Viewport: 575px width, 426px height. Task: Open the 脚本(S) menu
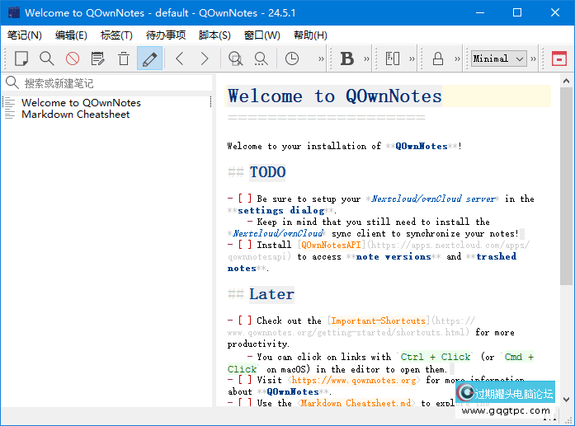tap(214, 35)
